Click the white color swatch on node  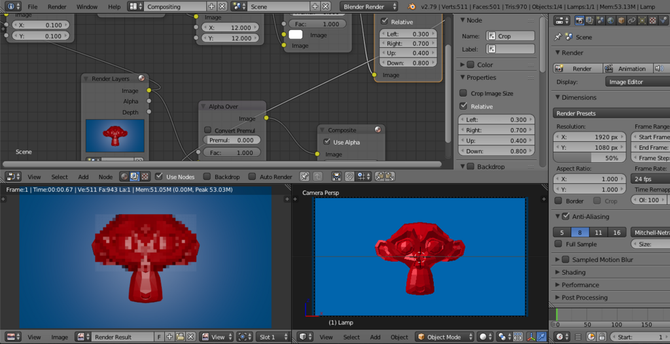pos(296,35)
